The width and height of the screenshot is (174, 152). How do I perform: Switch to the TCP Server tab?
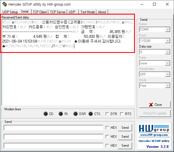click(58, 12)
